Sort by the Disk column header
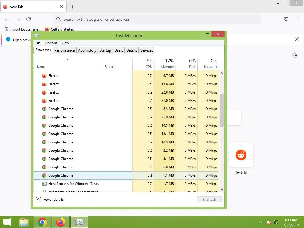Viewport: 304px width, 228px height. tap(187, 64)
